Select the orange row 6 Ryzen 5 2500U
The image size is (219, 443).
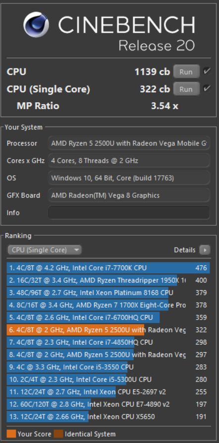[109, 330]
